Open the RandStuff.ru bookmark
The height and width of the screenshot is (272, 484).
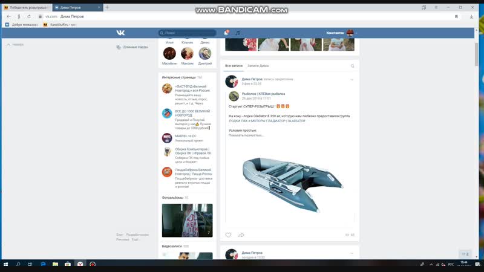click(59, 25)
